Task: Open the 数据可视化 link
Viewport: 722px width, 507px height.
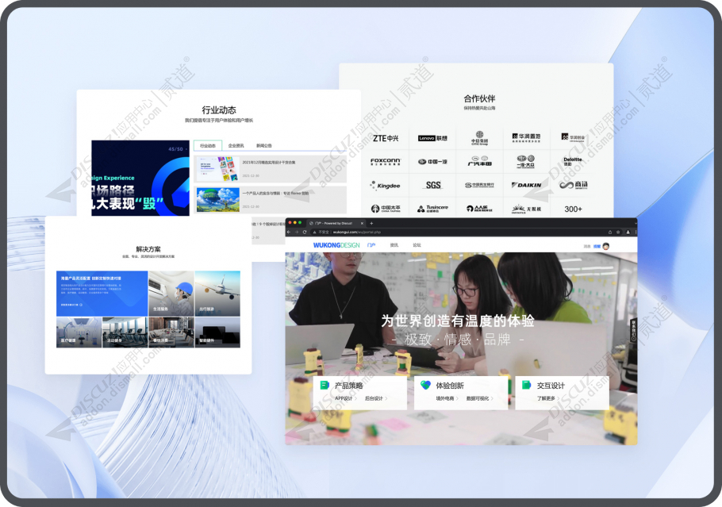Action: point(479,398)
